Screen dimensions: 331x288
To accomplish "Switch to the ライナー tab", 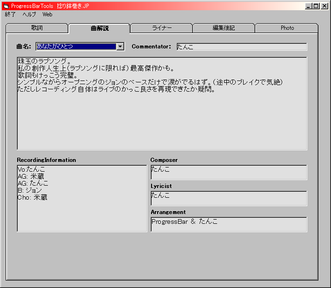I will tap(162, 28).
